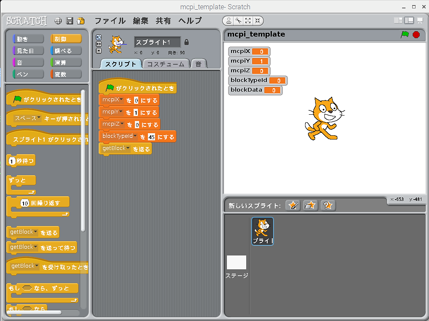Screen dimensions: 429x321
Task: Select the scissors delete tool
Action: click(x=238, y=21)
